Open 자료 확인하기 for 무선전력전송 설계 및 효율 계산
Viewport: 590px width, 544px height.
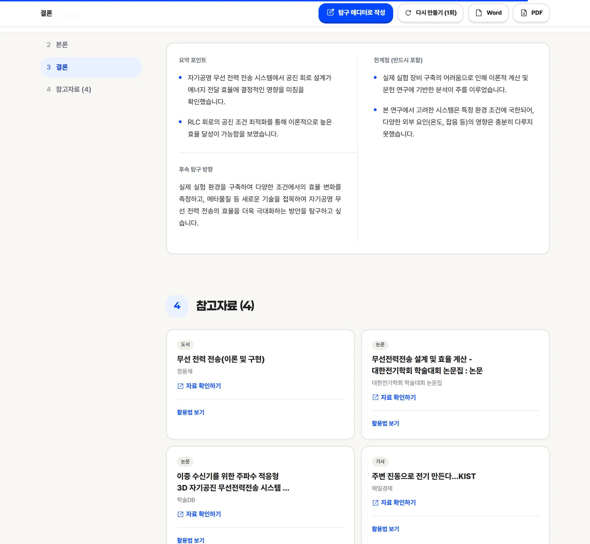(x=394, y=397)
